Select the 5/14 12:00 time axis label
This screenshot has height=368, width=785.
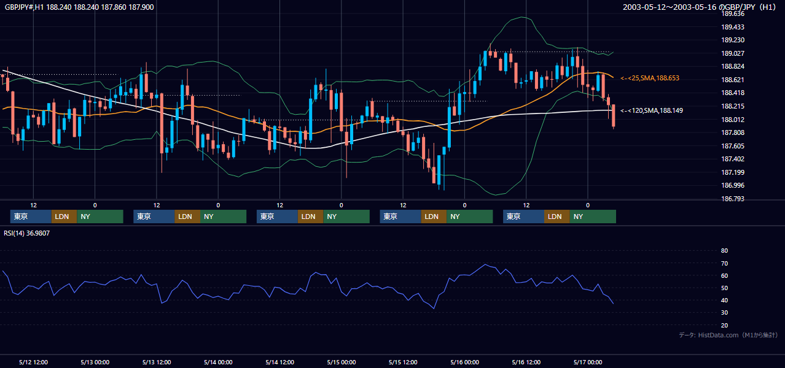click(279, 362)
